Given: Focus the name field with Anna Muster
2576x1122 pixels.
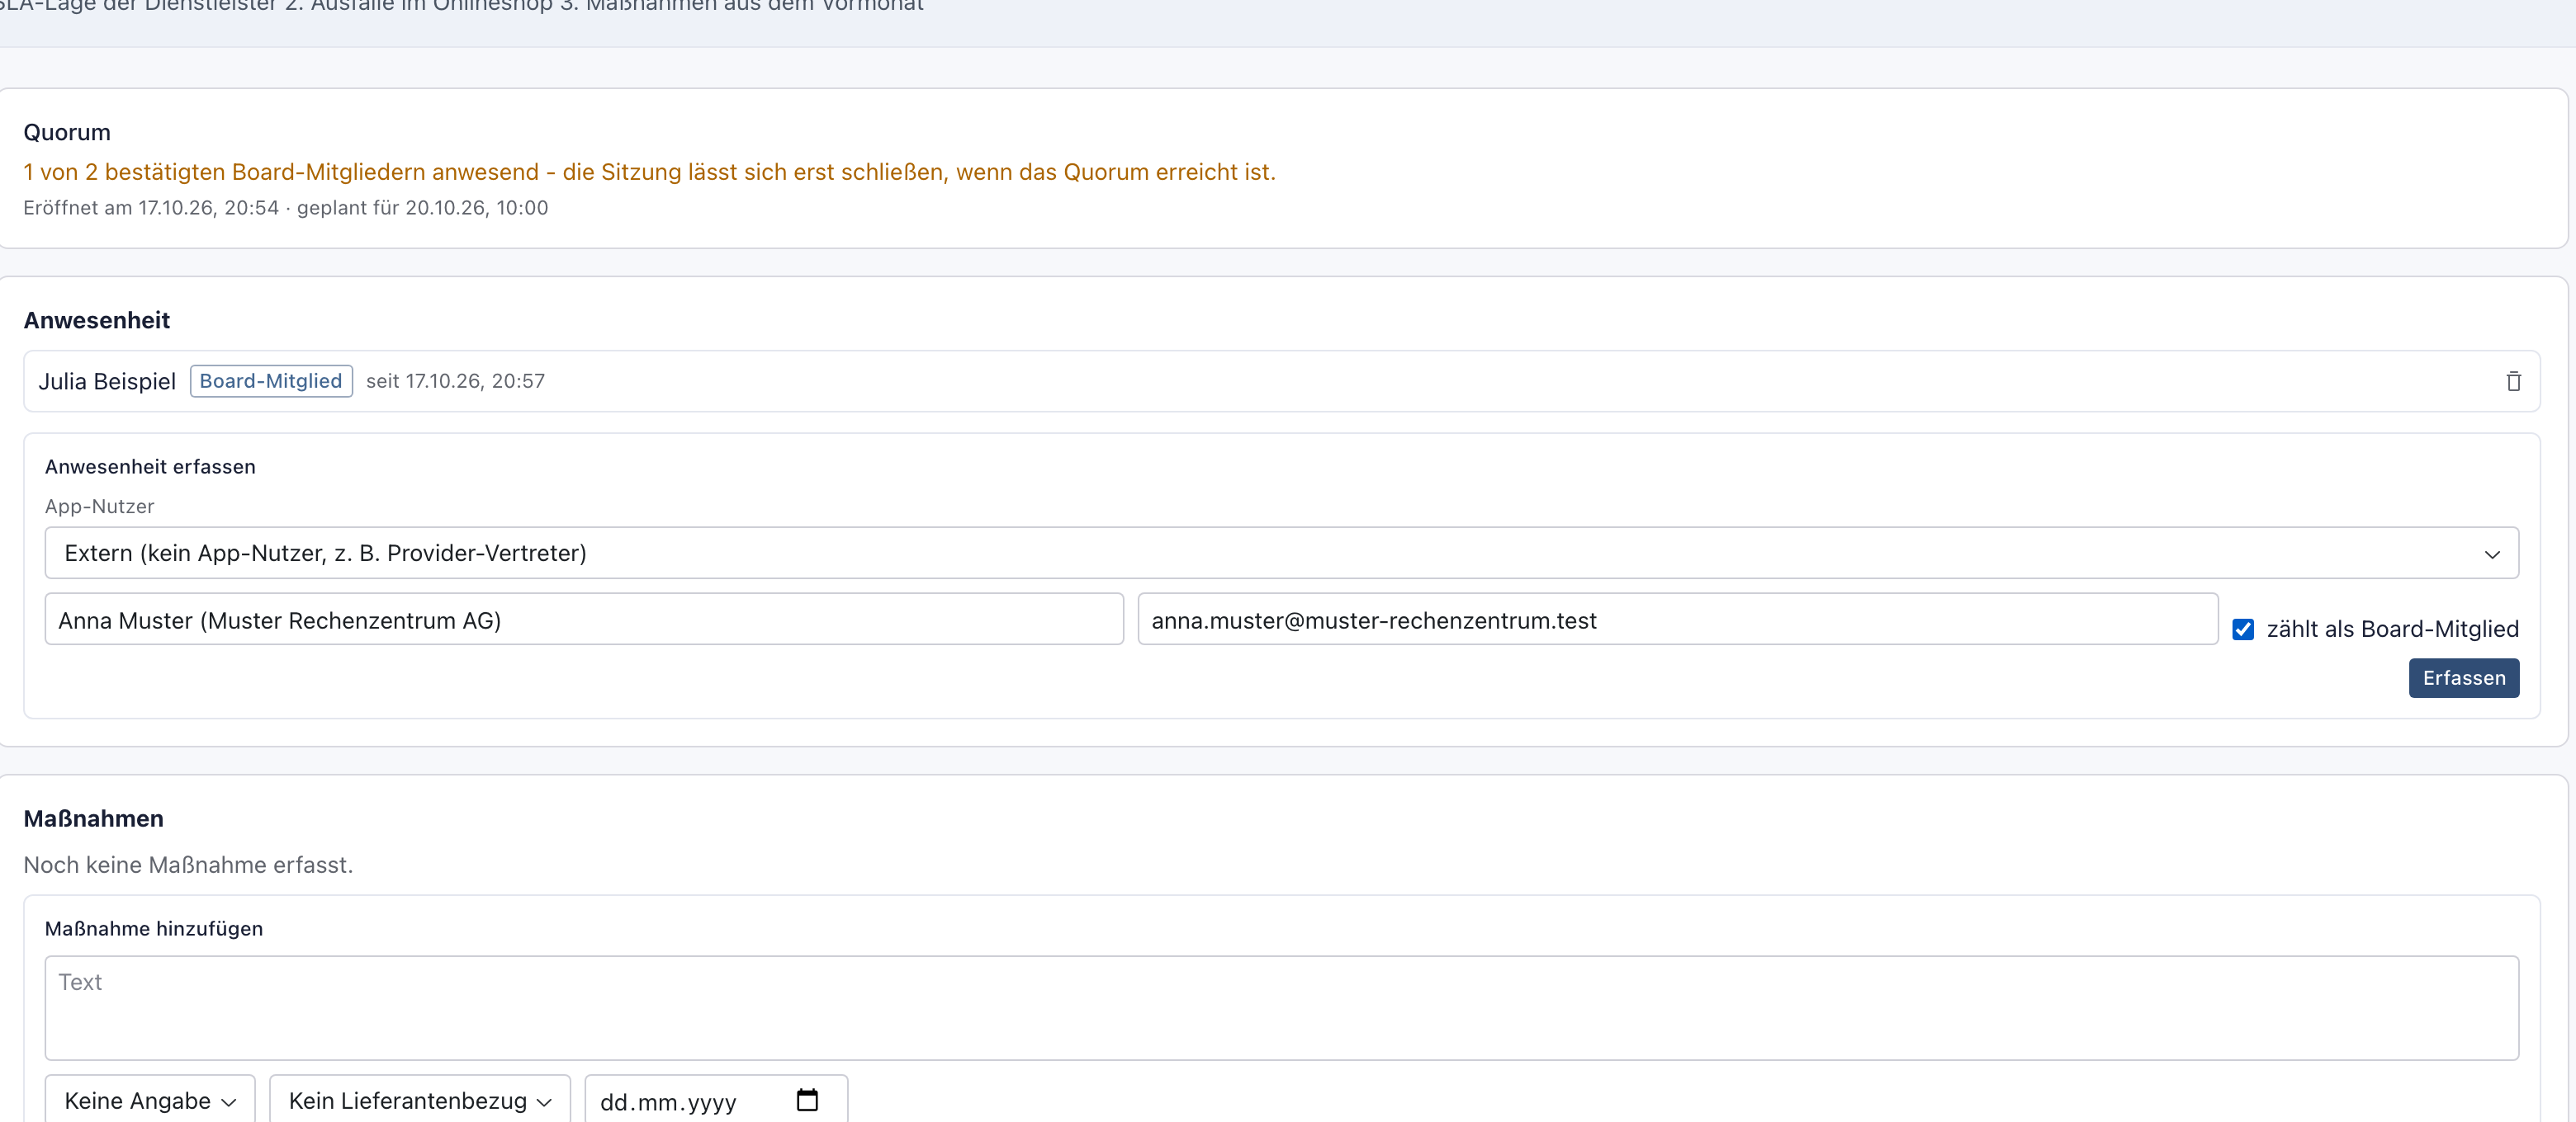Looking at the screenshot, I should pos(584,620).
